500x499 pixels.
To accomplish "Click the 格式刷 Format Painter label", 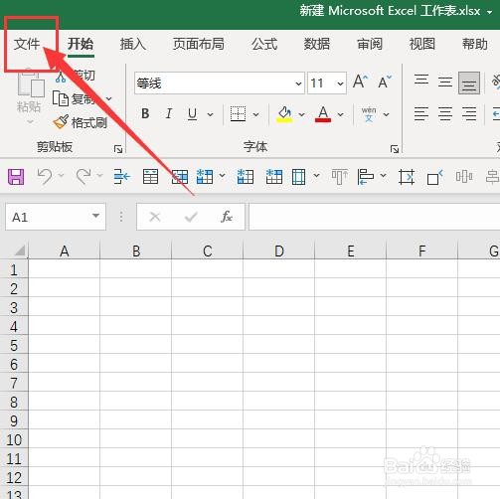I will [x=89, y=123].
